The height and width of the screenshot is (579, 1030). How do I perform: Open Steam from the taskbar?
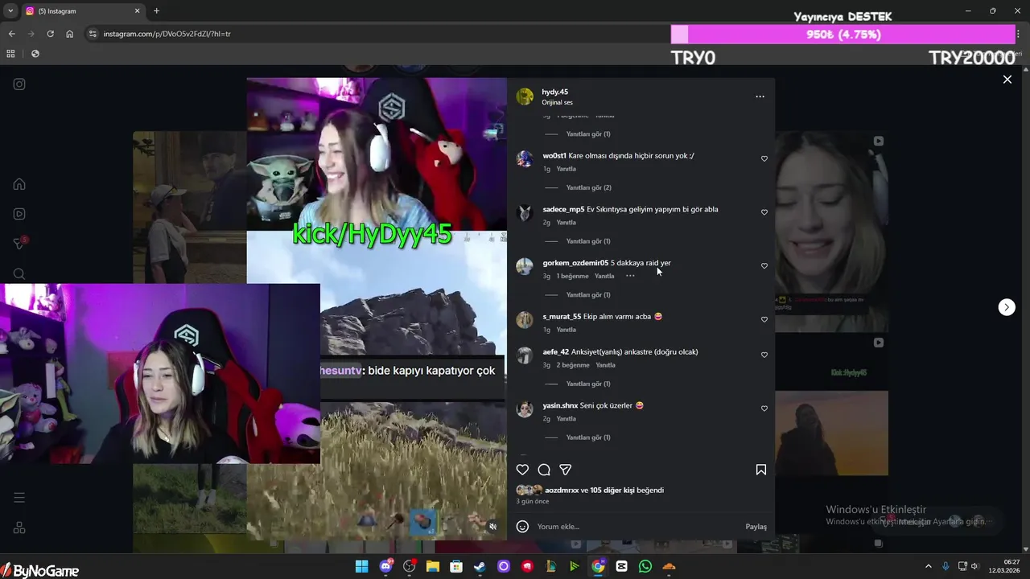480,566
